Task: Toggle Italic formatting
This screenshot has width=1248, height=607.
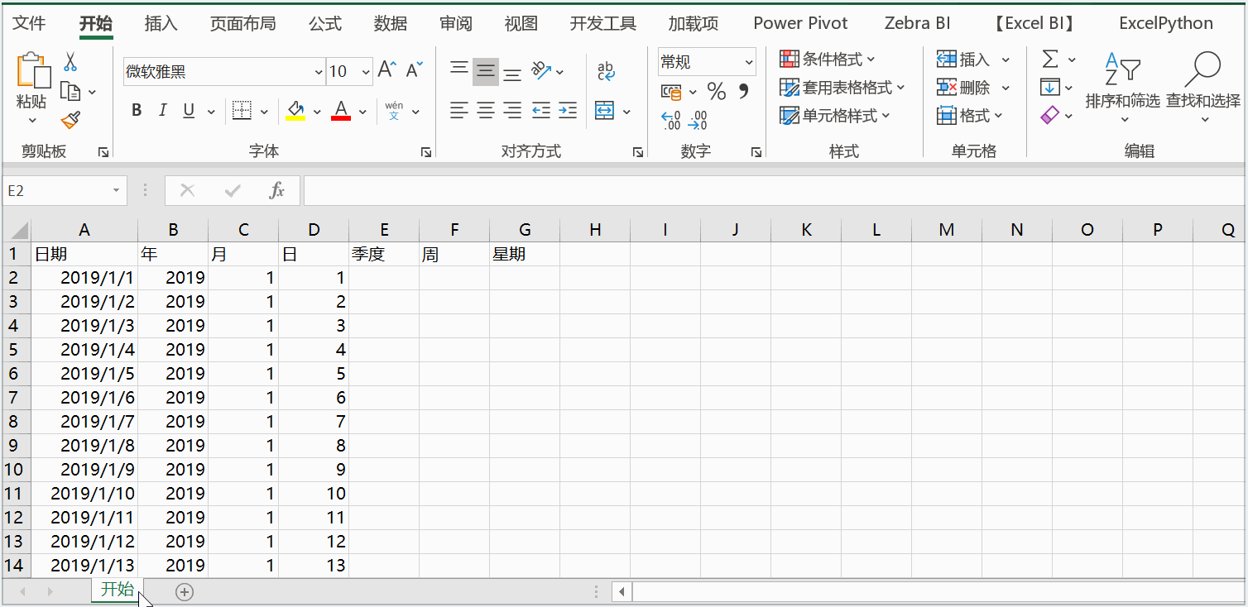Action: 163,111
